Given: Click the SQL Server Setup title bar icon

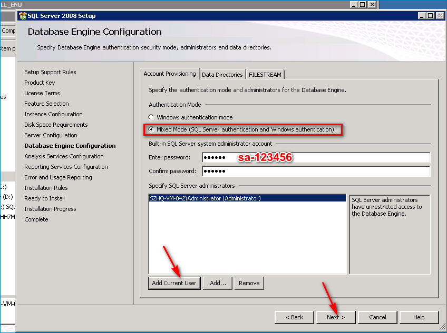Looking at the screenshot, I should point(23,16).
